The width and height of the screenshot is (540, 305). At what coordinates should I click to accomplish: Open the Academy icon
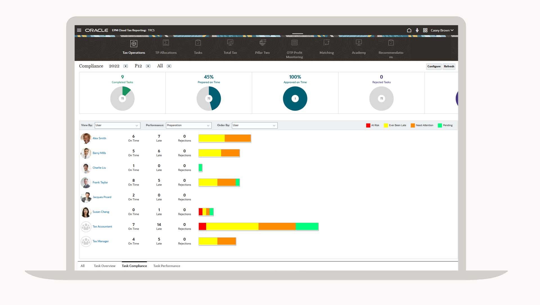(x=359, y=43)
